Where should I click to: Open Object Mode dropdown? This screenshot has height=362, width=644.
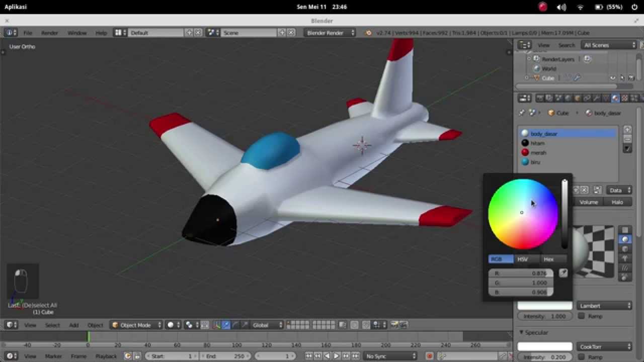(136, 325)
